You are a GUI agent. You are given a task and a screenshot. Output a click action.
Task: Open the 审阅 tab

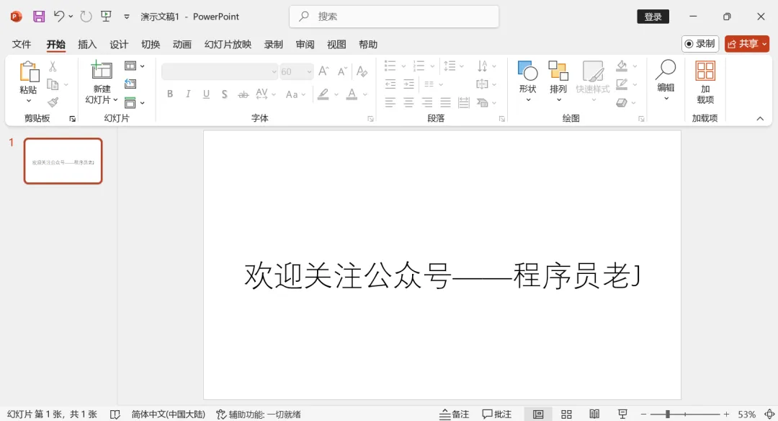pyautogui.click(x=305, y=44)
